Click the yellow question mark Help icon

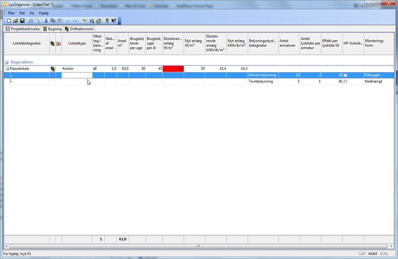106,21
